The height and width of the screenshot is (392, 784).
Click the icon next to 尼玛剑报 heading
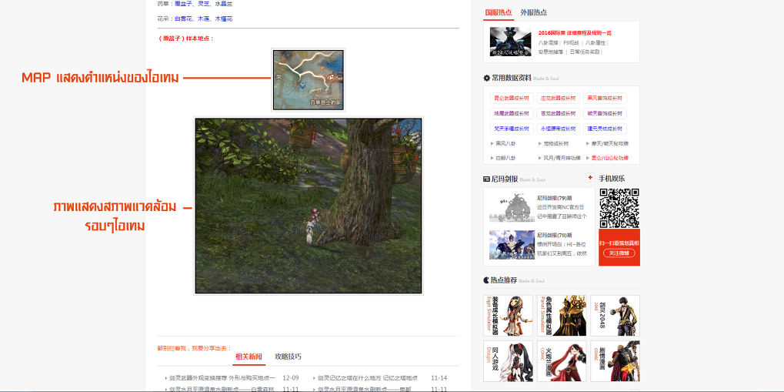click(x=487, y=179)
